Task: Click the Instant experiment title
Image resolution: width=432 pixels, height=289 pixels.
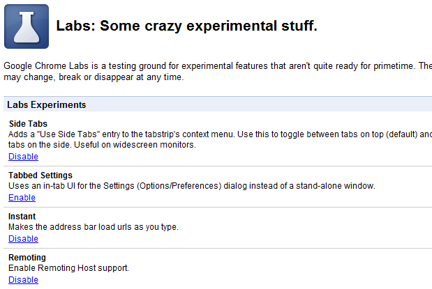Action: pyautogui.click(x=22, y=217)
